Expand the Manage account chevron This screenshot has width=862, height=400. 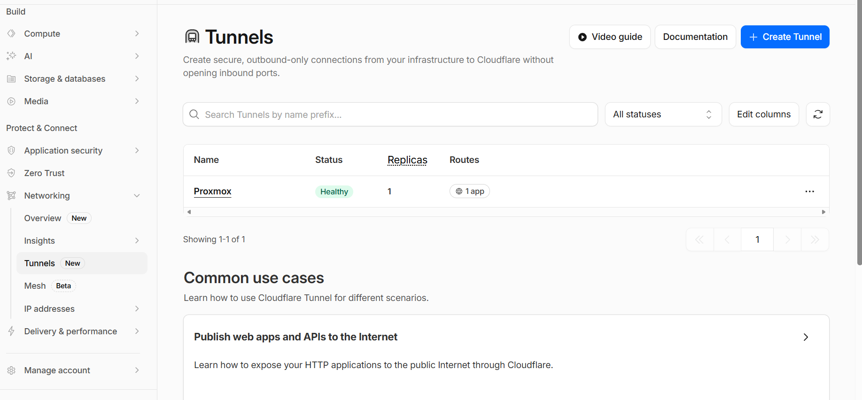pos(137,370)
